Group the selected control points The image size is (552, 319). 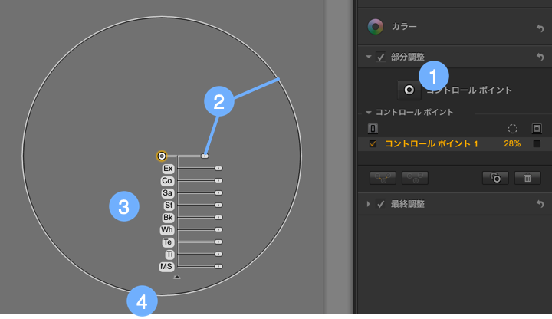coord(383,178)
